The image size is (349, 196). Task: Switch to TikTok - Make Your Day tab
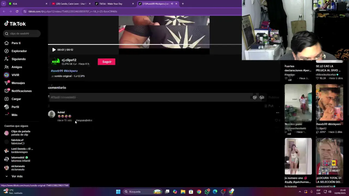point(115,4)
